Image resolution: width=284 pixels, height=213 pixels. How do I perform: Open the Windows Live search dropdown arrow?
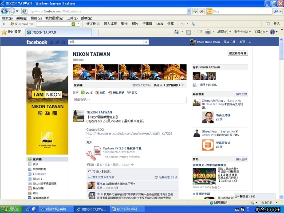78,24
